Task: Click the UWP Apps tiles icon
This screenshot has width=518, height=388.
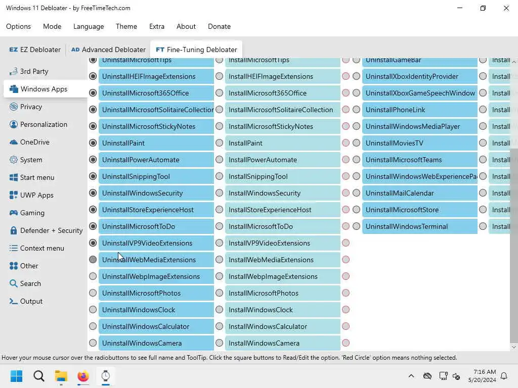Action: pos(14,195)
